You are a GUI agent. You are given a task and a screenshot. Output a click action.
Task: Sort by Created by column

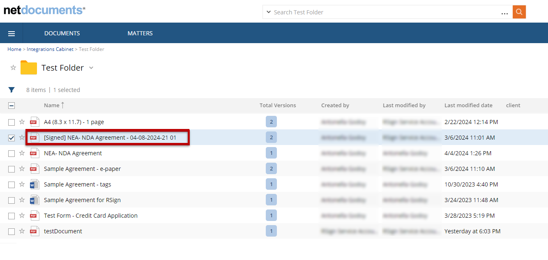tap(335, 105)
